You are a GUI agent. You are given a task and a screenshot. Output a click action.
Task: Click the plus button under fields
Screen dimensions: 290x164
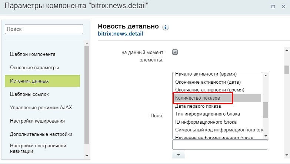[179, 154]
